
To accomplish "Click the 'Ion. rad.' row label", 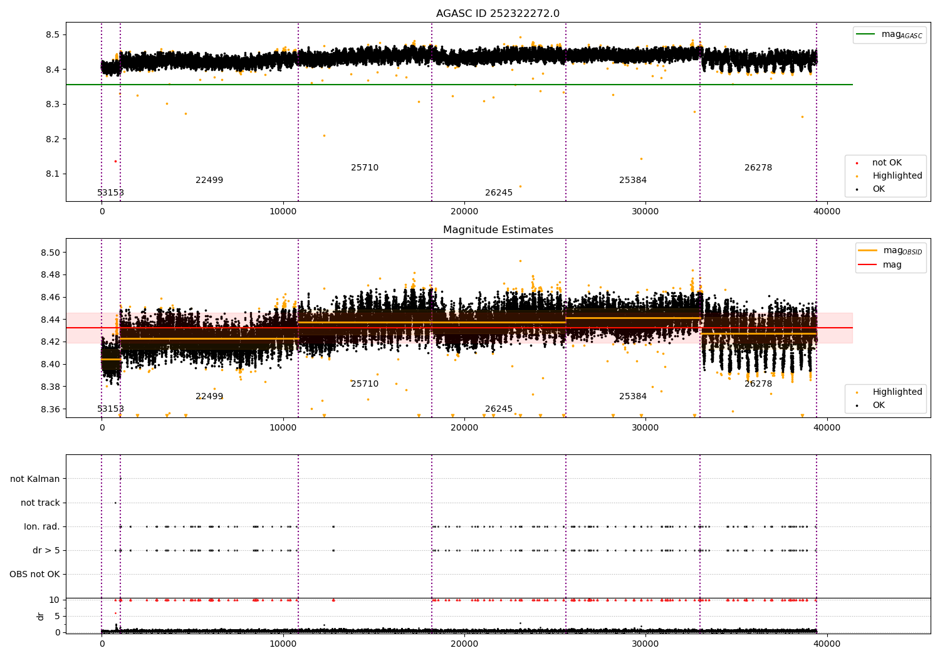I will coord(42,527).
